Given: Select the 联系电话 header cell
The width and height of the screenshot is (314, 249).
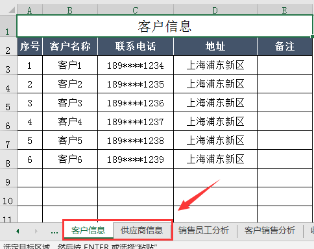Looking at the screenshot, I should (x=136, y=47).
